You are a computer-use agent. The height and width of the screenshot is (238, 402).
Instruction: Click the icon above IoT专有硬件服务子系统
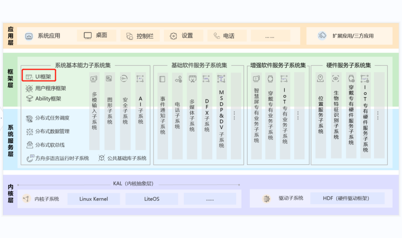click(365, 79)
